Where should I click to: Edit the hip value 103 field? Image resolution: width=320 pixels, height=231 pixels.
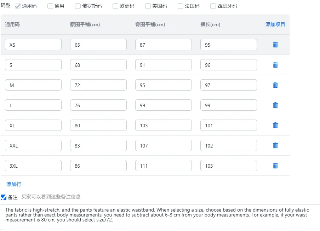point(164,125)
